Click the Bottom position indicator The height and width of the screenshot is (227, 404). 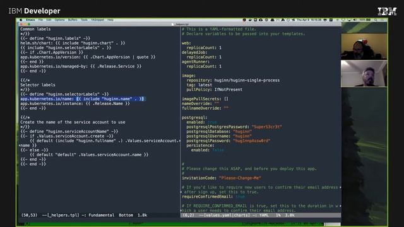pos(126,215)
